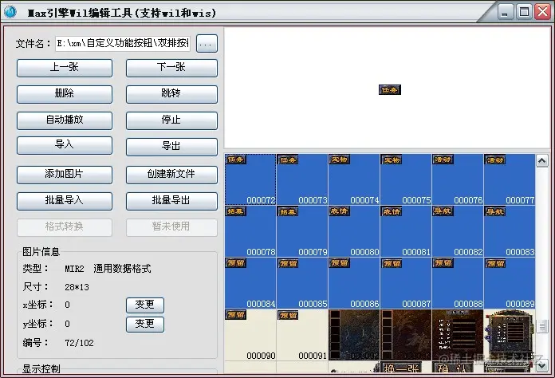Select thumbnail 000078

coord(250,231)
